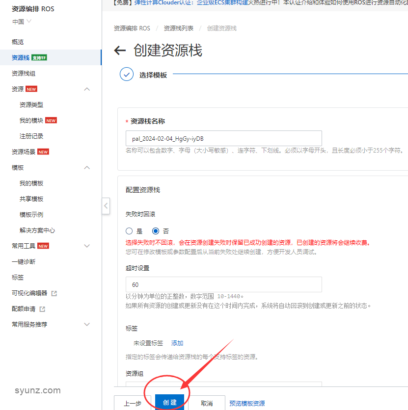Image resolution: width=408 pixels, height=410 pixels.
Task: Click the 超时设置 input showing 60
Action: 224,284
